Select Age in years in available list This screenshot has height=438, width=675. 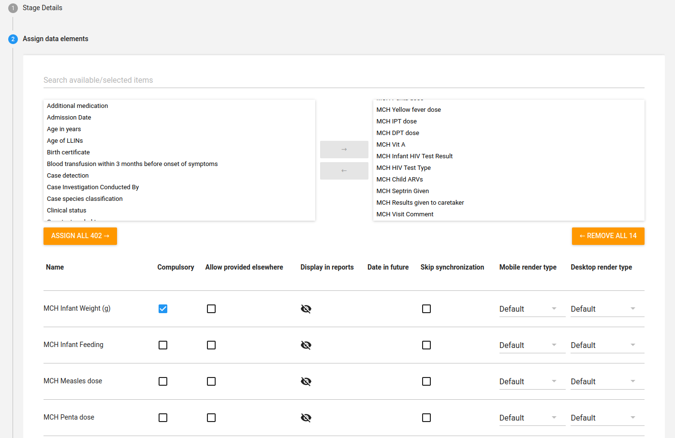(x=179, y=129)
